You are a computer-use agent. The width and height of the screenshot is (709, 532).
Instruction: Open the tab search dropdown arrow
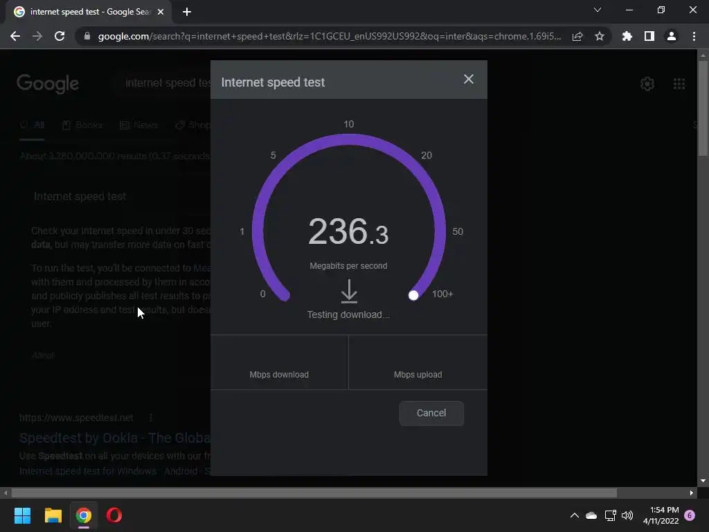click(x=598, y=10)
